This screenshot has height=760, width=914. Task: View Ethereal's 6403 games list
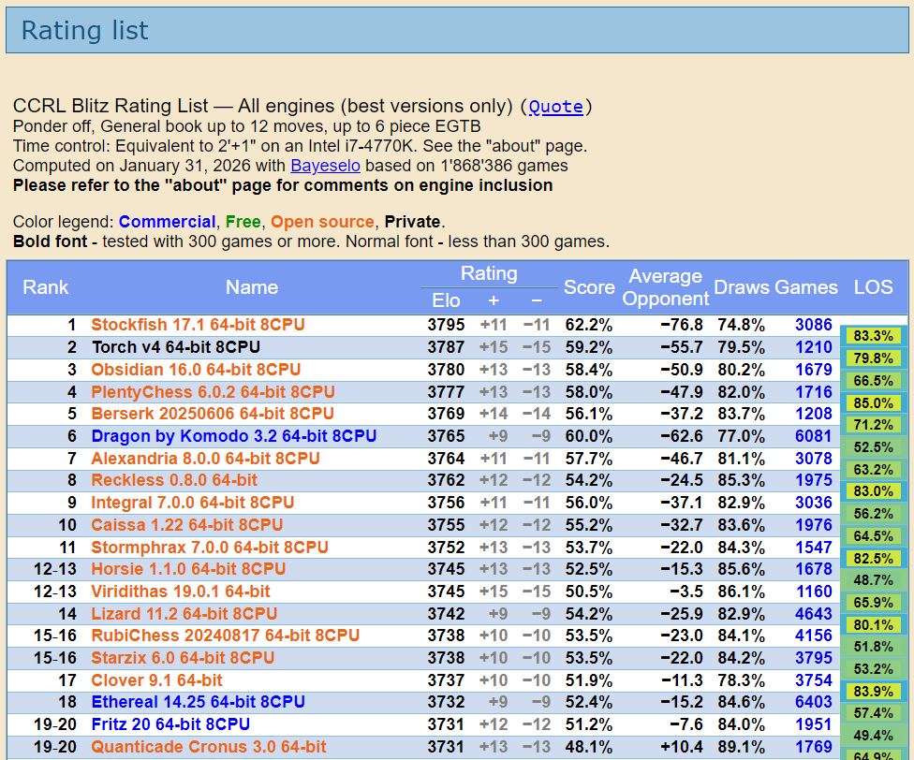813,702
